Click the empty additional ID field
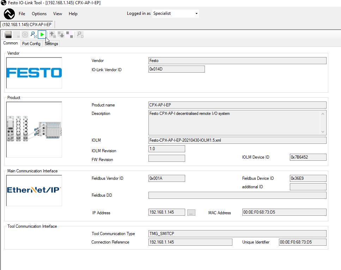The height and width of the screenshot is (270, 341). [308, 187]
